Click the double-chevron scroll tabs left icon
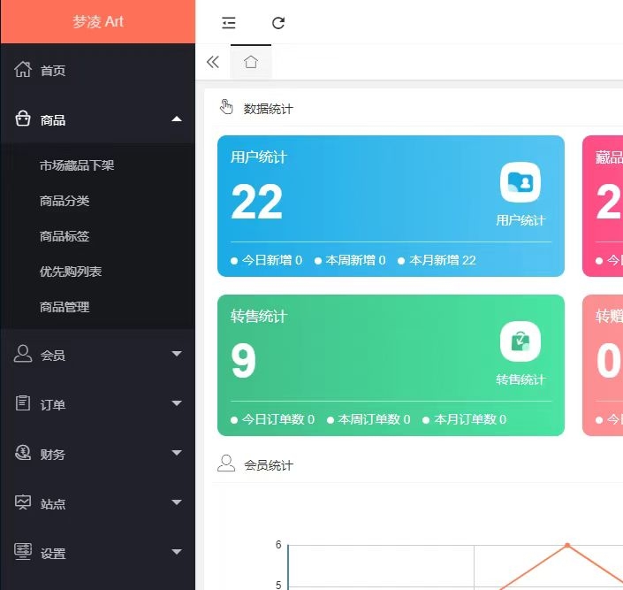Screen dimensions: 623x590 212,62
